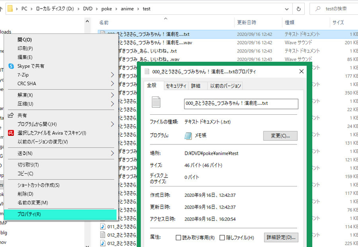The image size is (358, 247).
Task: Click the chevron after DVD in breadcrumb
Action: tap(97, 9)
